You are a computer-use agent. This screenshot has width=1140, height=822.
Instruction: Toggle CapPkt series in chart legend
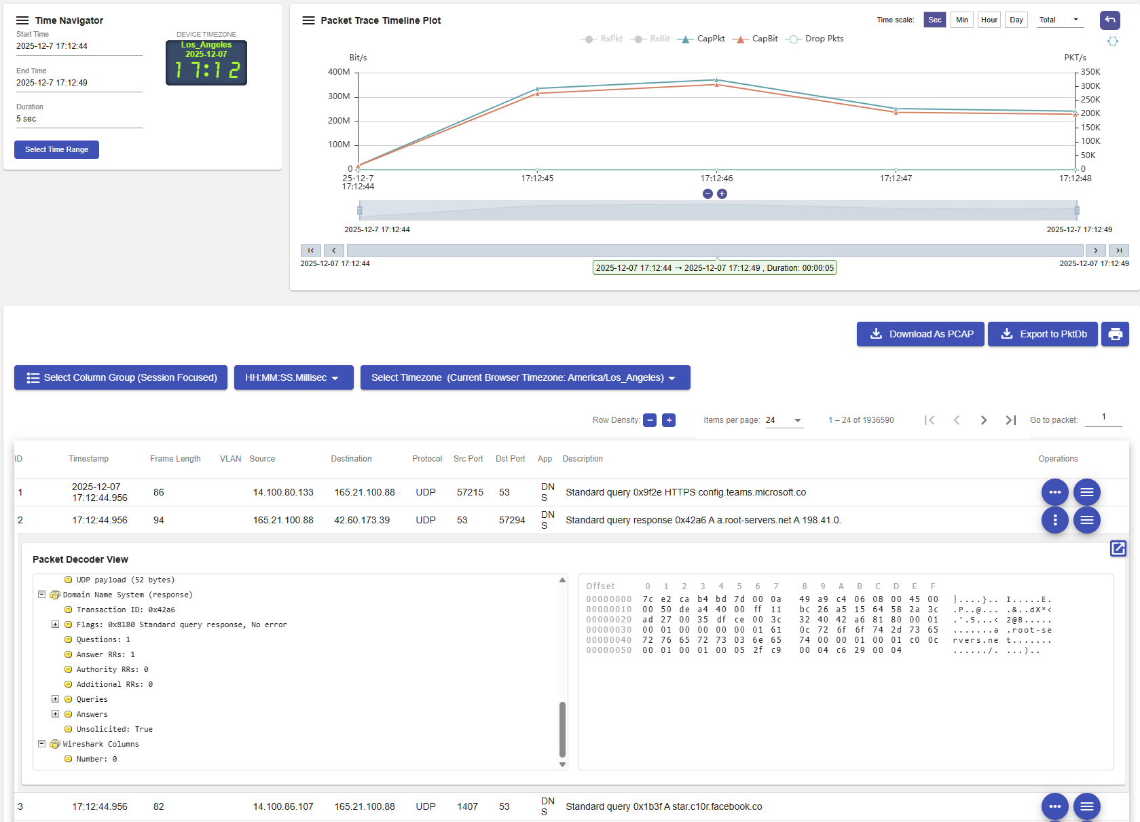coord(701,39)
